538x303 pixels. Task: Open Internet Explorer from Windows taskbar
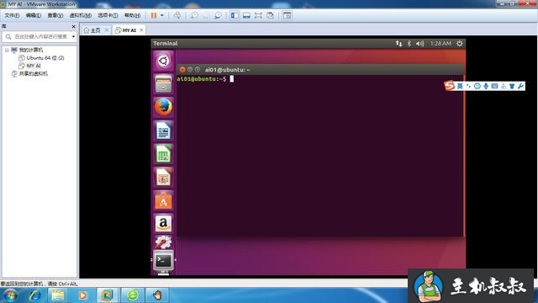click(x=34, y=295)
